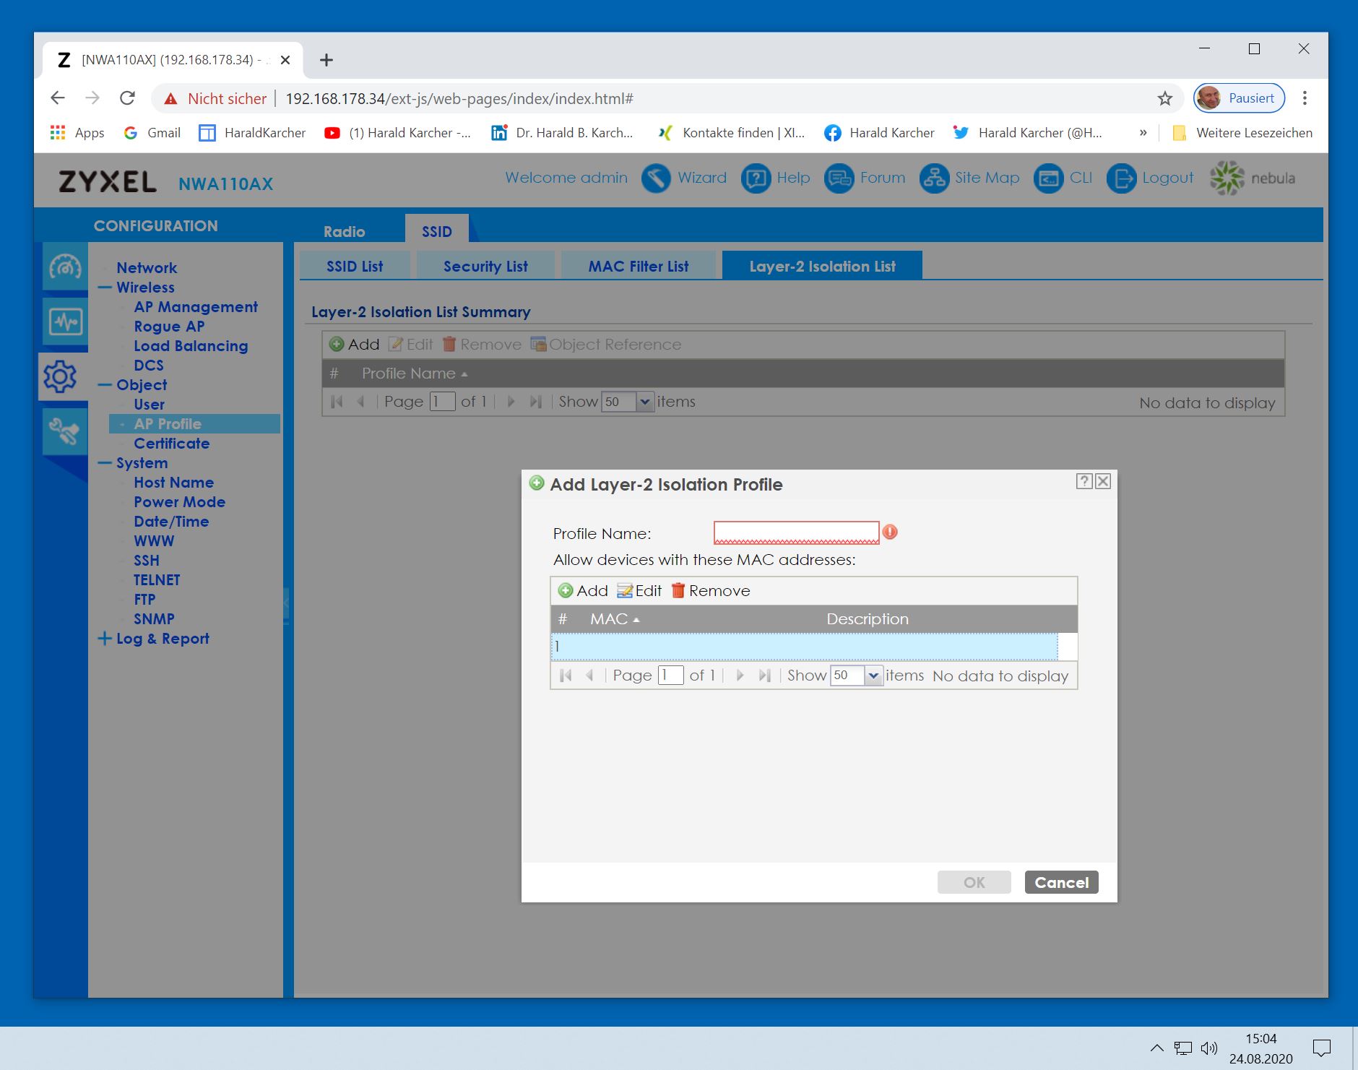Click the Profile Name input field
1358x1070 pixels.
(795, 532)
